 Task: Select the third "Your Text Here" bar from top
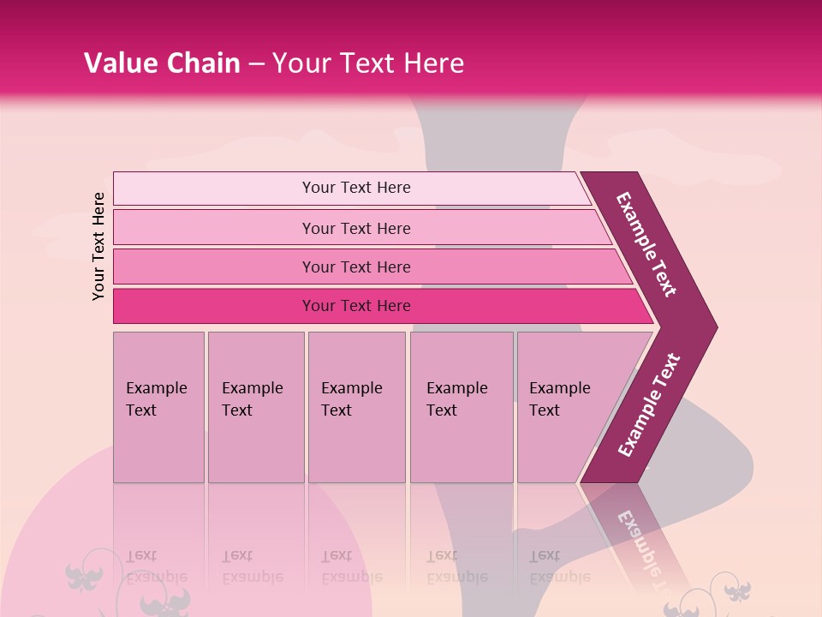tap(356, 267)
